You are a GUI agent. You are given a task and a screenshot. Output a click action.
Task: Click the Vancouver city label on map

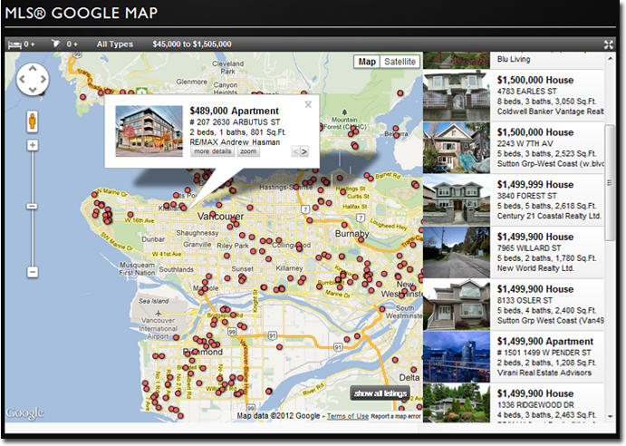[x=220, y=217]
